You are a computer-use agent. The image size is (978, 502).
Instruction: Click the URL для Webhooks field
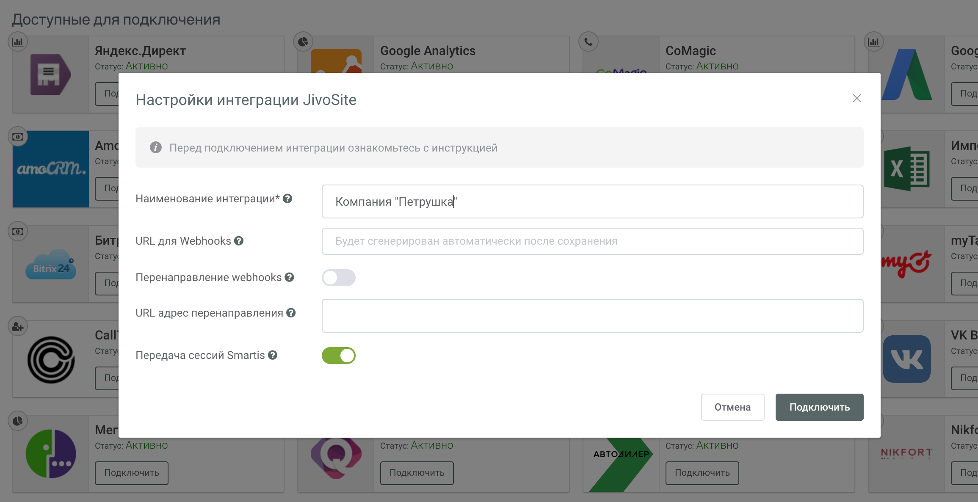point(592,241)
